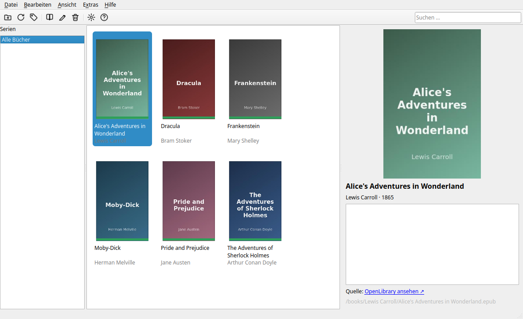Click the bold book title in details panel
The image size is (523, 319).
click(405, 187)
